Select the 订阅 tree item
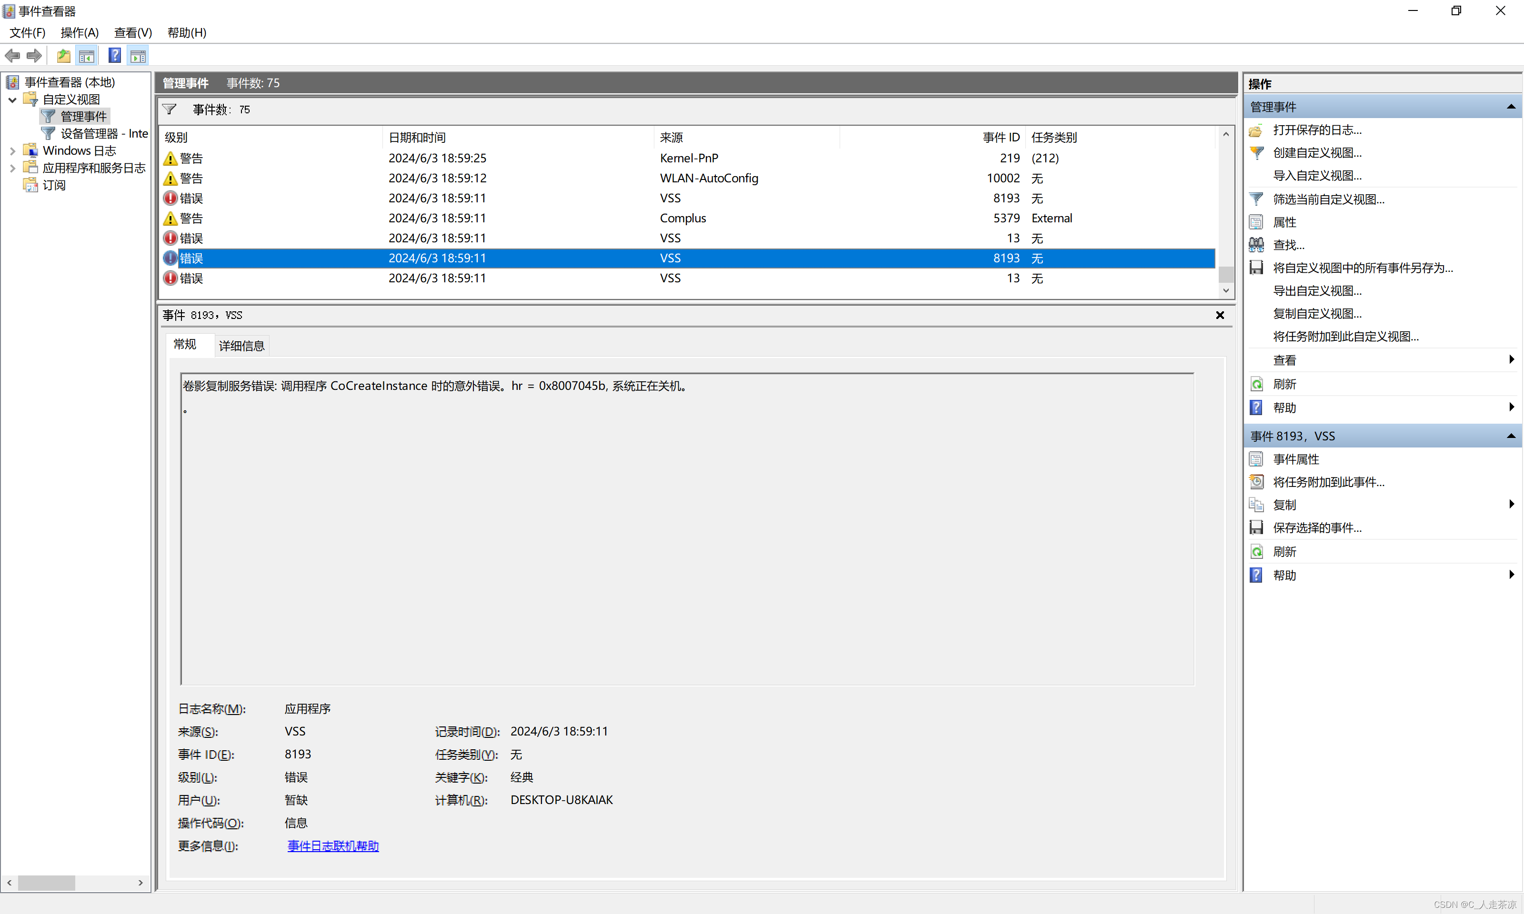The image size is (1524, 914). [x=54, y=185]
